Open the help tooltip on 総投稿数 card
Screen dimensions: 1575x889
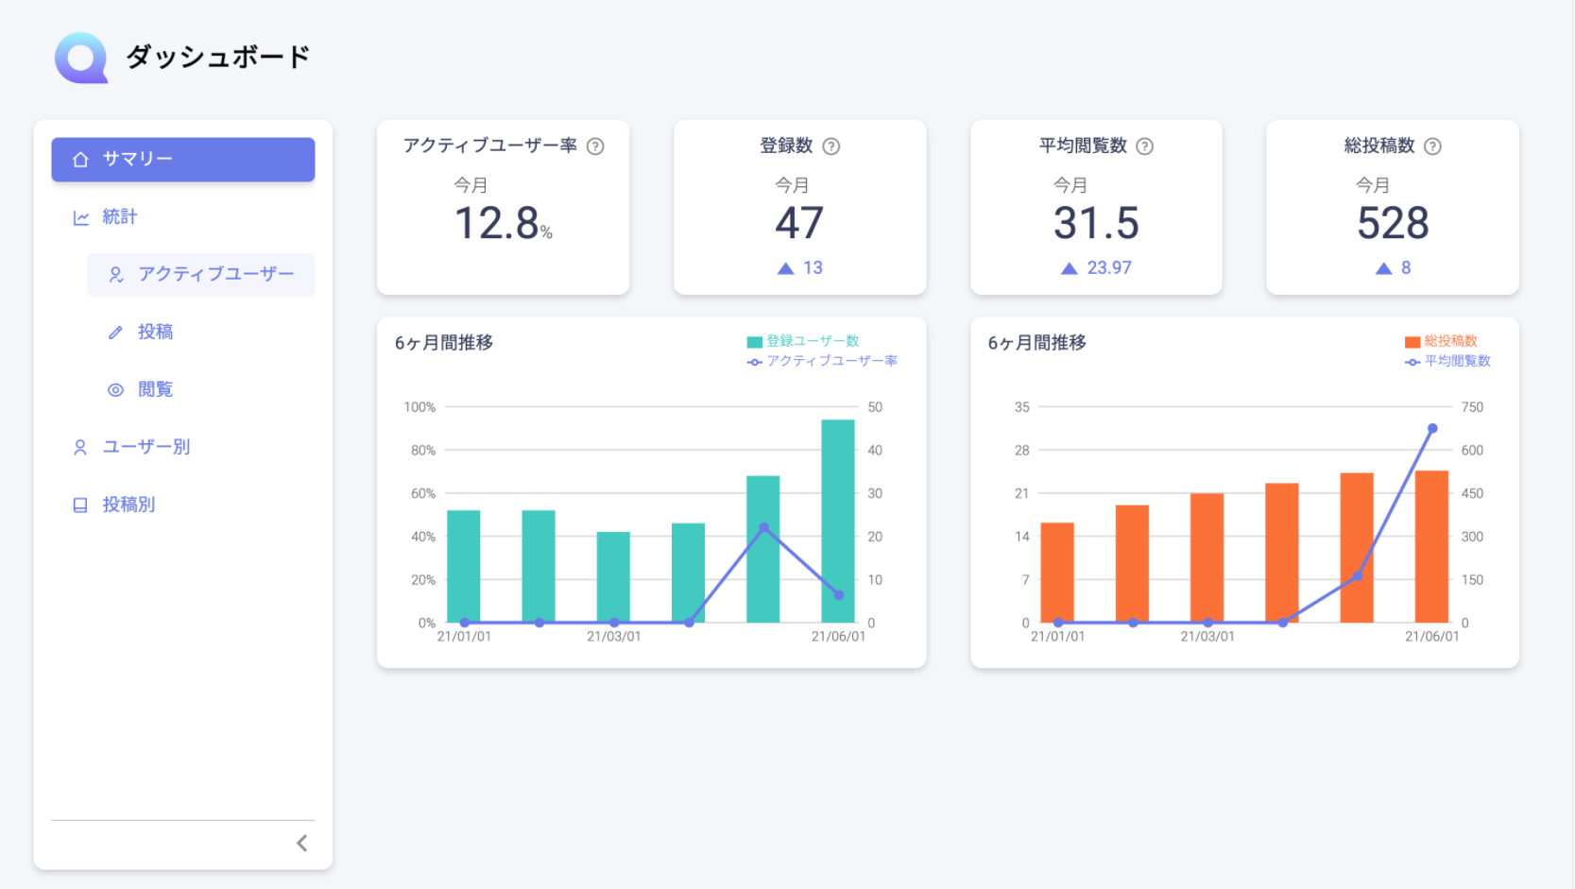tap(1434, 145)
